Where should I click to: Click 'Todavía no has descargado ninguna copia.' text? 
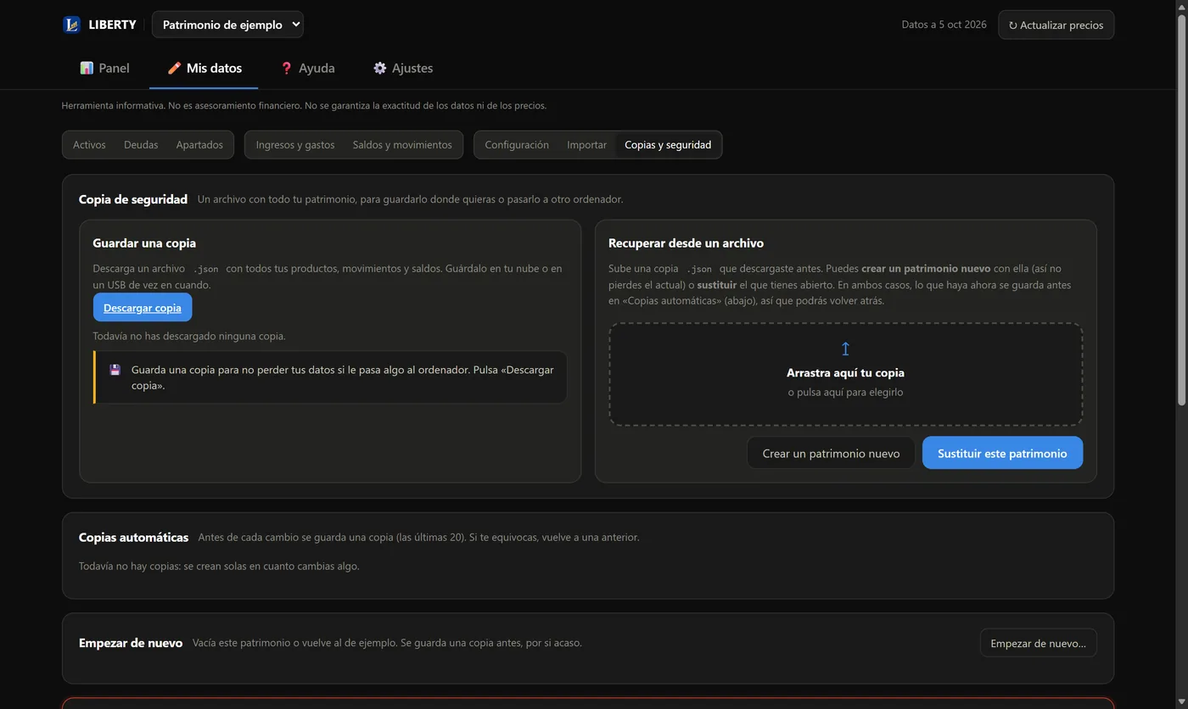tap(189, 336)
